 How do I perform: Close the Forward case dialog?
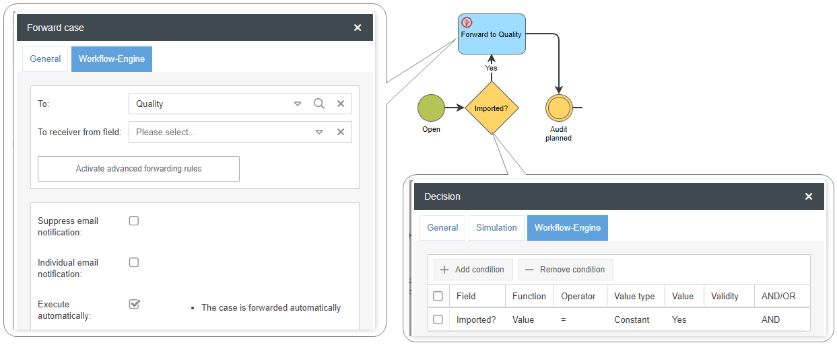(358, 28)
